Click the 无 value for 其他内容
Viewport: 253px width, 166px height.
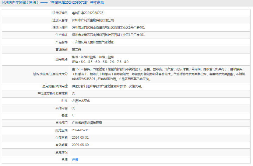[73, 108]
